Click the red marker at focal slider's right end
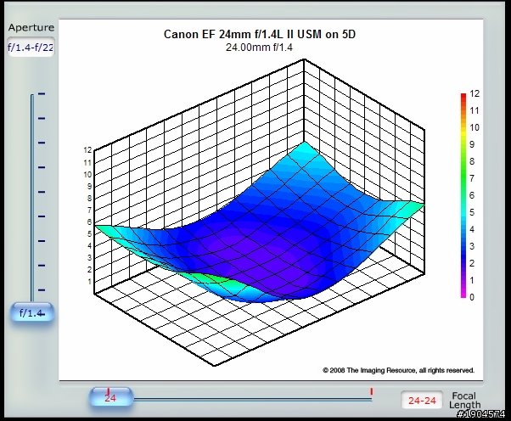 coord(371,391)
